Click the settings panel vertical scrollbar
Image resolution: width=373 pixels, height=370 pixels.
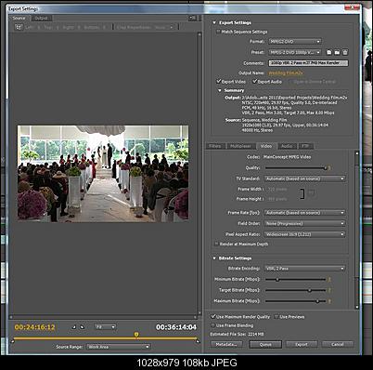click(357, 230)
